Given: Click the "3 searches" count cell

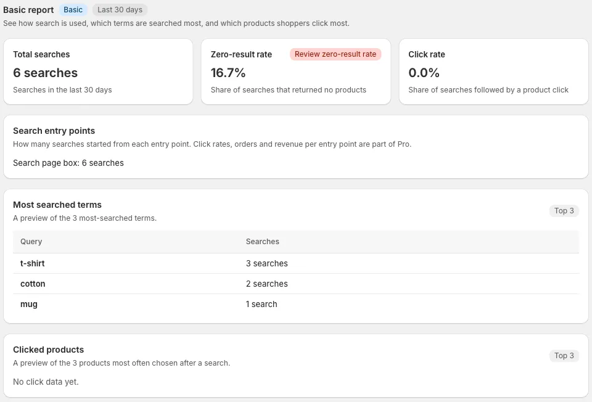Looking at the screenshot, I should [267, 263].
